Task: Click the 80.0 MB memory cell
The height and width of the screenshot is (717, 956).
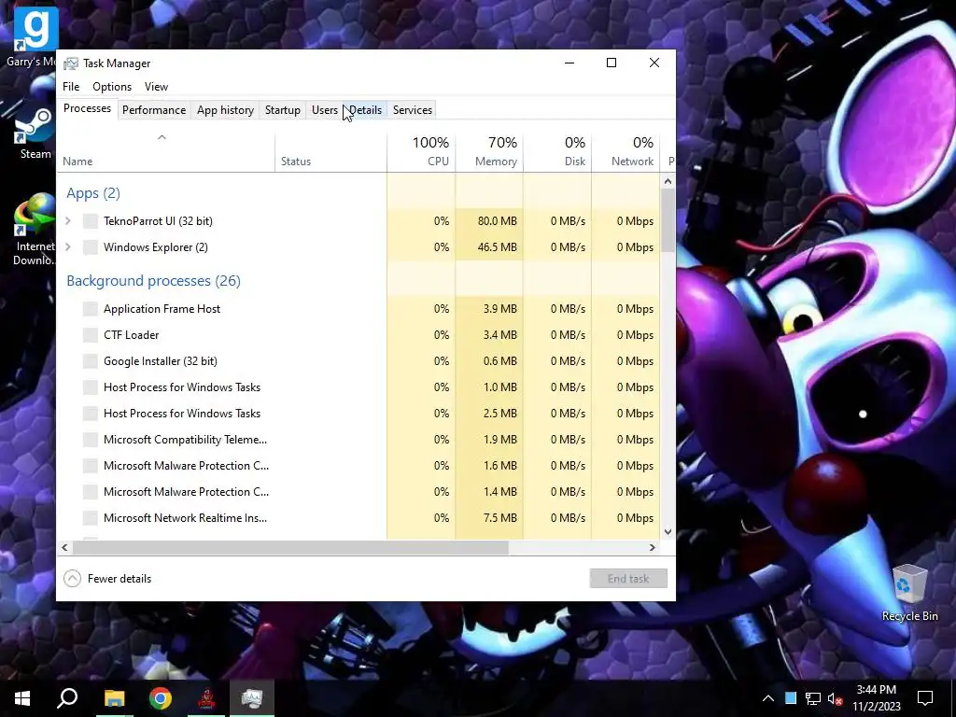Action: 489,221
